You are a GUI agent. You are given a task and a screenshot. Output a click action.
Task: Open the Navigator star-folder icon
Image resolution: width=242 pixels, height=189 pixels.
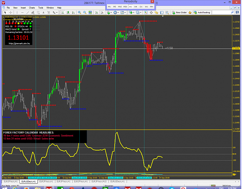click(x=156, y=12)
